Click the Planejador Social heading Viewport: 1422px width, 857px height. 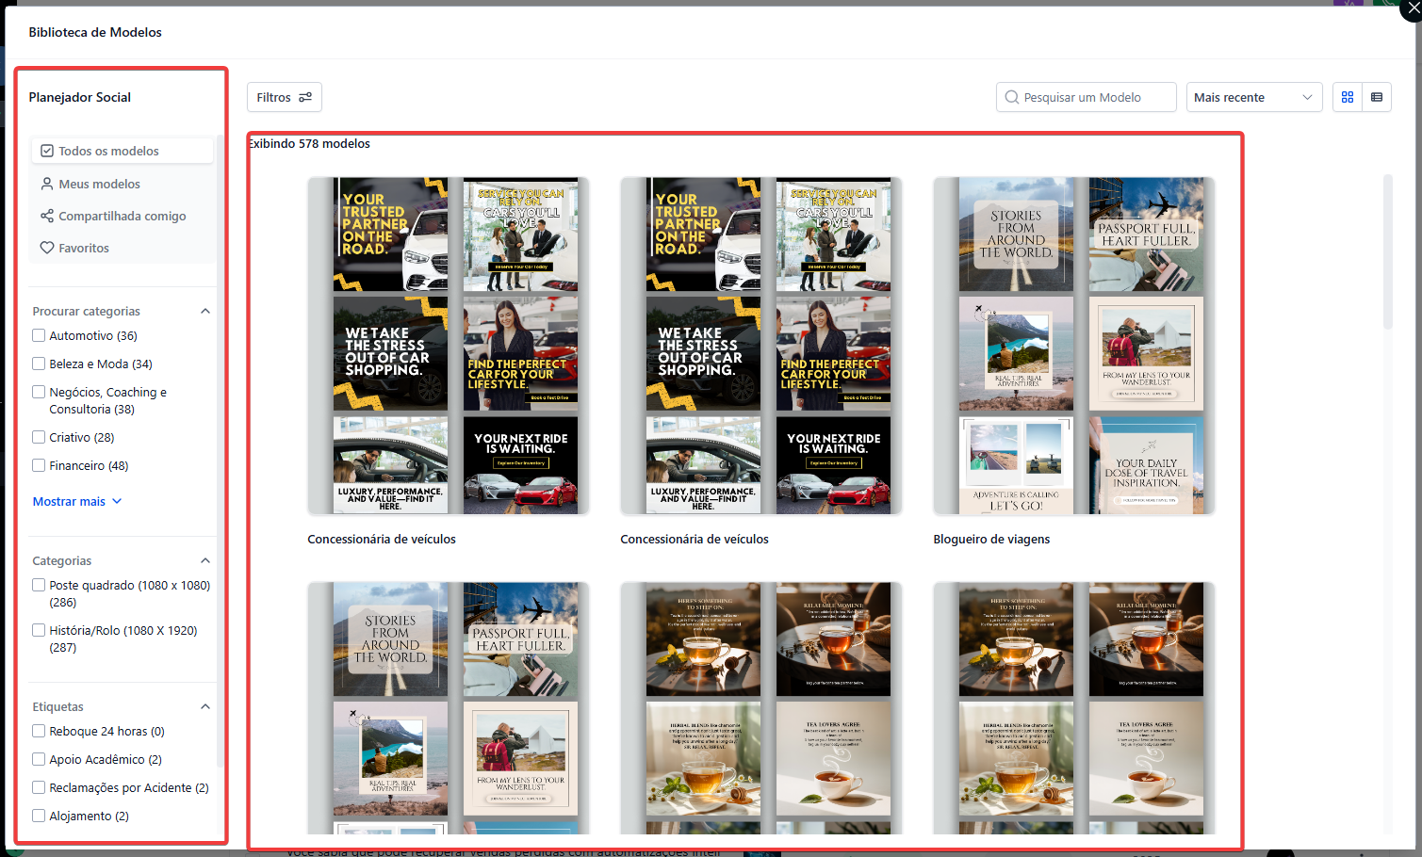[x=80, y=97]
